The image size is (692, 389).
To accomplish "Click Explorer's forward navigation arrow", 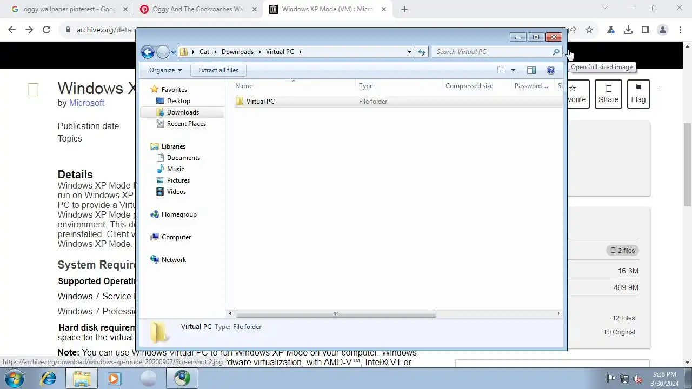I will click(x=163, y=52).
